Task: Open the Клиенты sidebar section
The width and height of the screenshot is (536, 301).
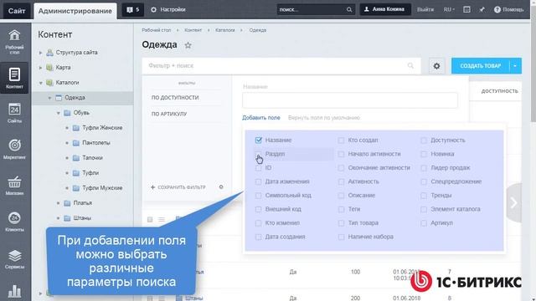Action: coord(14,222)
